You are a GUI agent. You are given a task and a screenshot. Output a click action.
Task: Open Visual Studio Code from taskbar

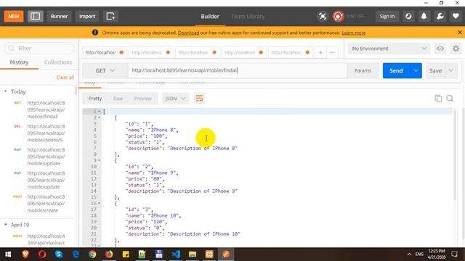coord(176,254)
